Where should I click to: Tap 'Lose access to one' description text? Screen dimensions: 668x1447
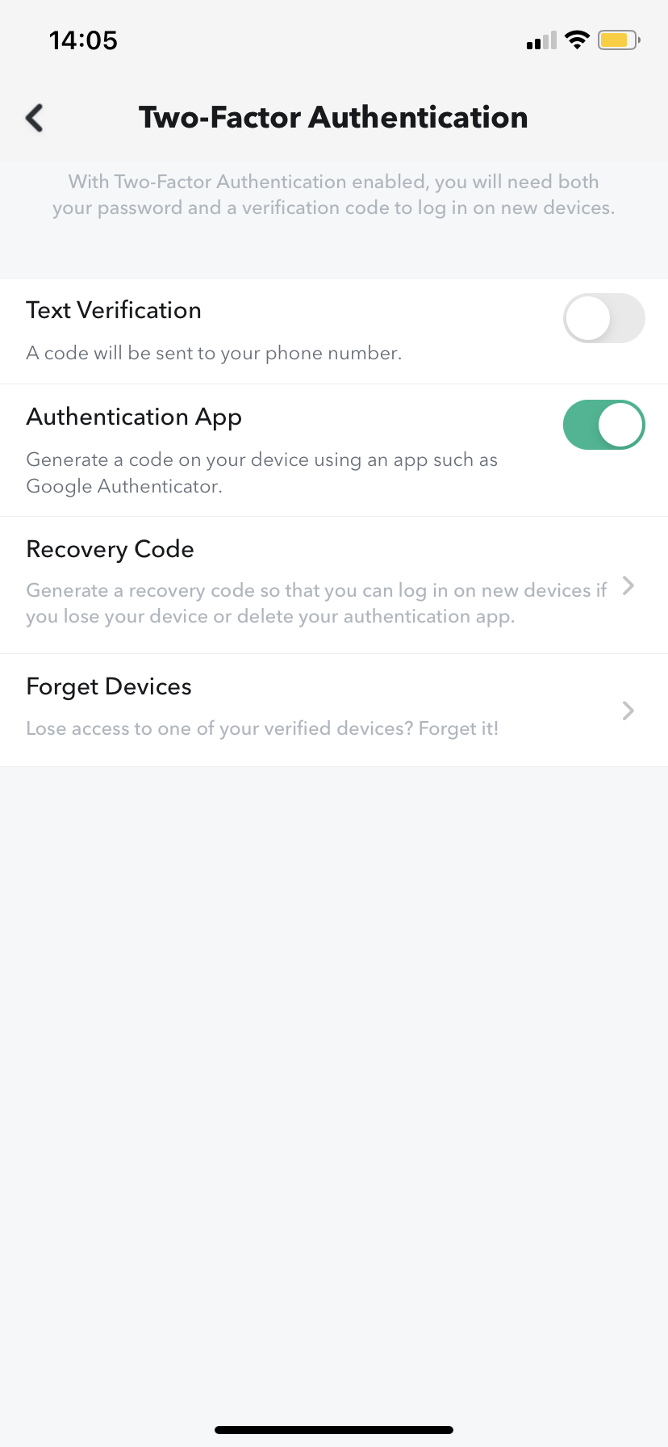coord(262,728)
